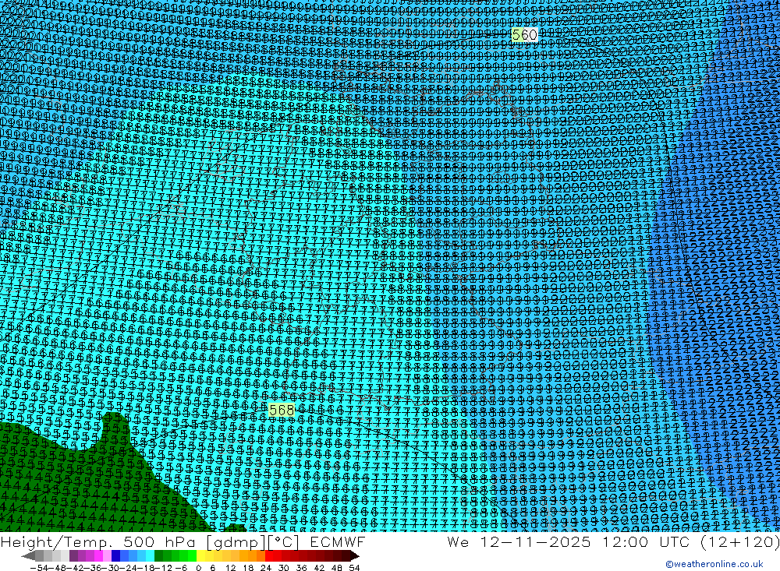The height and width of the screenshot is (571, 780).
Task: Pick the dark purple -42°C legend swatch
Action: click(73, 555)
